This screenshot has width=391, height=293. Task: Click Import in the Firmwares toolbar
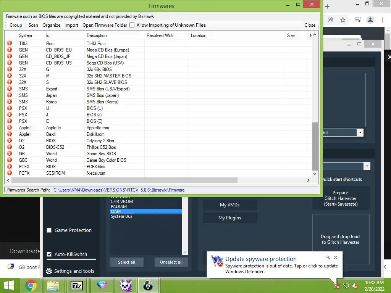(x=71, y=25)
